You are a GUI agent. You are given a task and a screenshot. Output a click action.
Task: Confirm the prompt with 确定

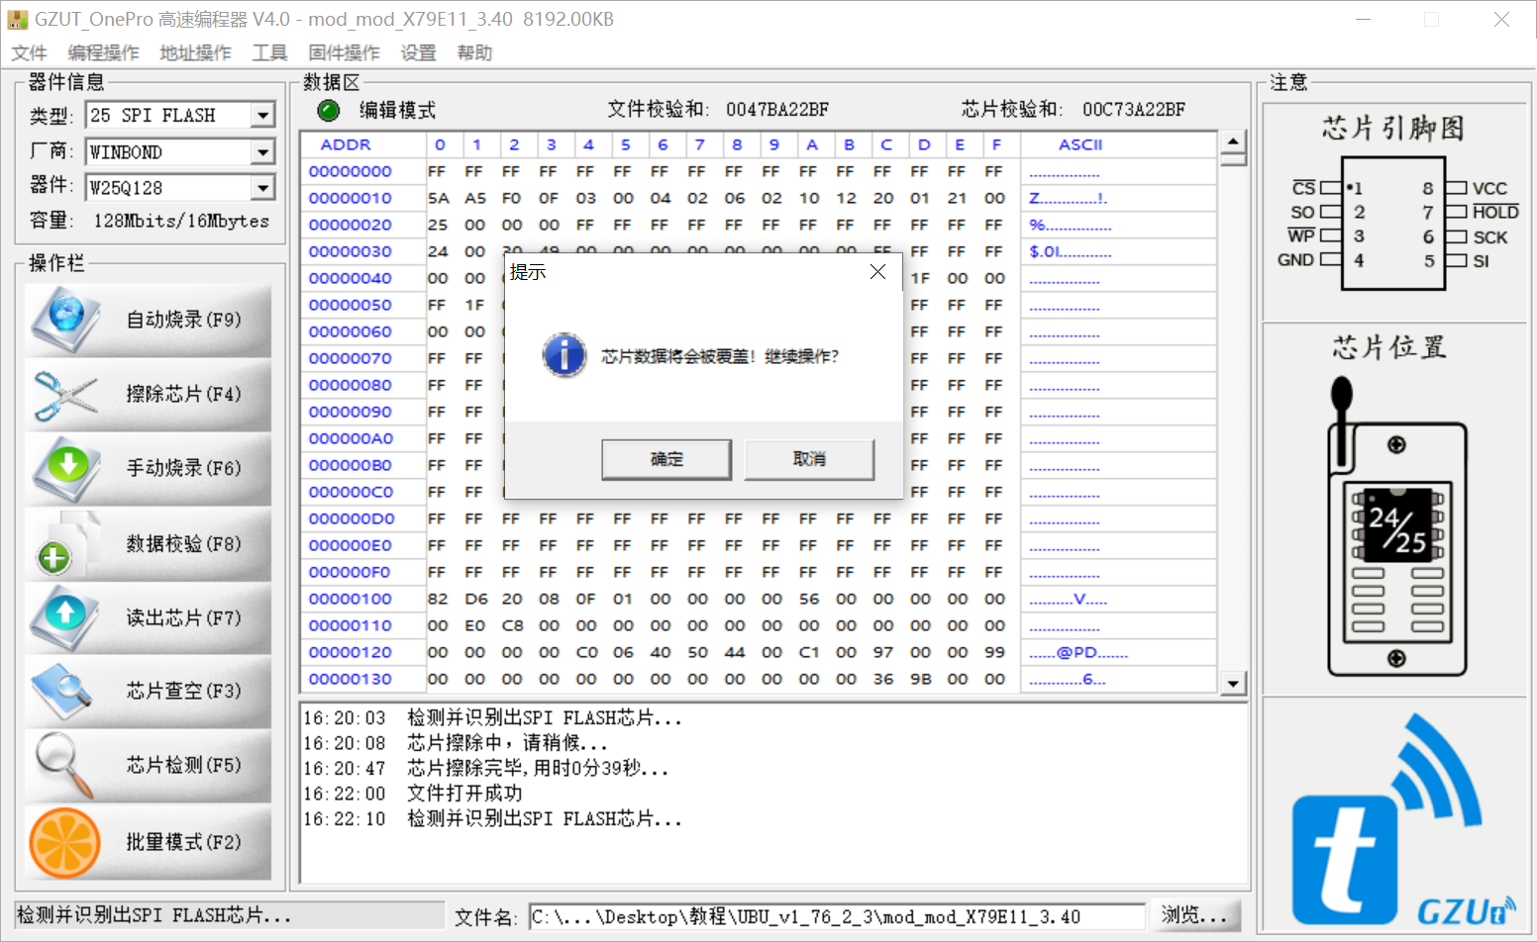[666, 459]
